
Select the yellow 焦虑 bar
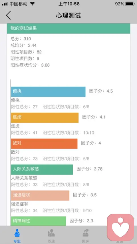(45, 118)
